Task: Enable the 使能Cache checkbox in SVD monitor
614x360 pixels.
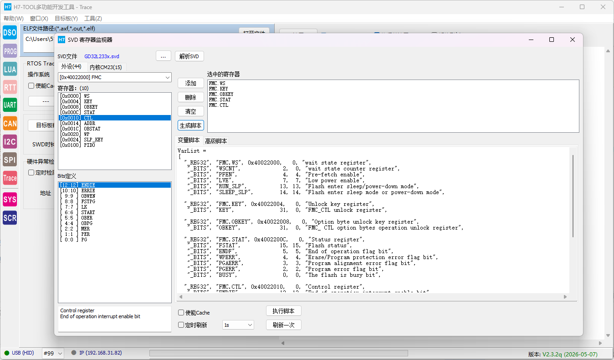Action: click(181, 313)
